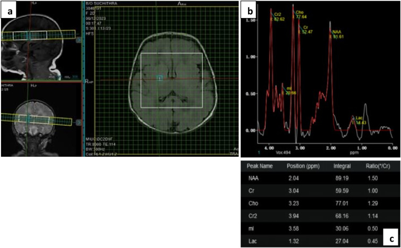Click the Cr 52.47 peak label in the spectrum
Image resolution: width=401 pixels, height=248 pixels.
(x=305, y=29)
